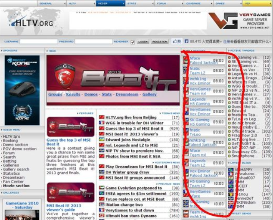Image resolution: width=273 pixels, height=220 pixels.
Task: Click flag icon beside HLTV.org live from Beijing
Action: pos(102,117)
